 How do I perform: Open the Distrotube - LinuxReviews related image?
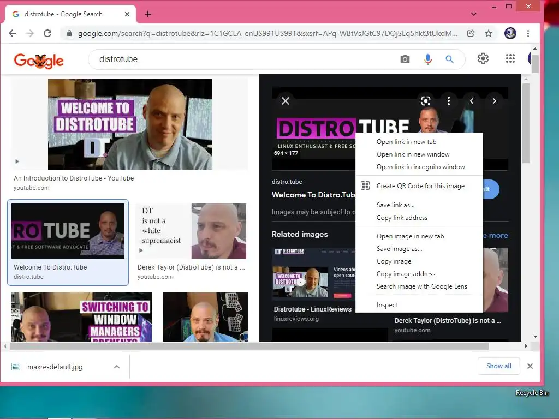coord(313,274)
